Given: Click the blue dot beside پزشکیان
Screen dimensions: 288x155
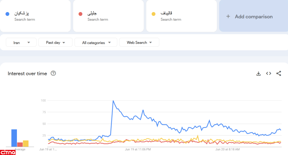Looking at the screenshot, I should (7, 14).
